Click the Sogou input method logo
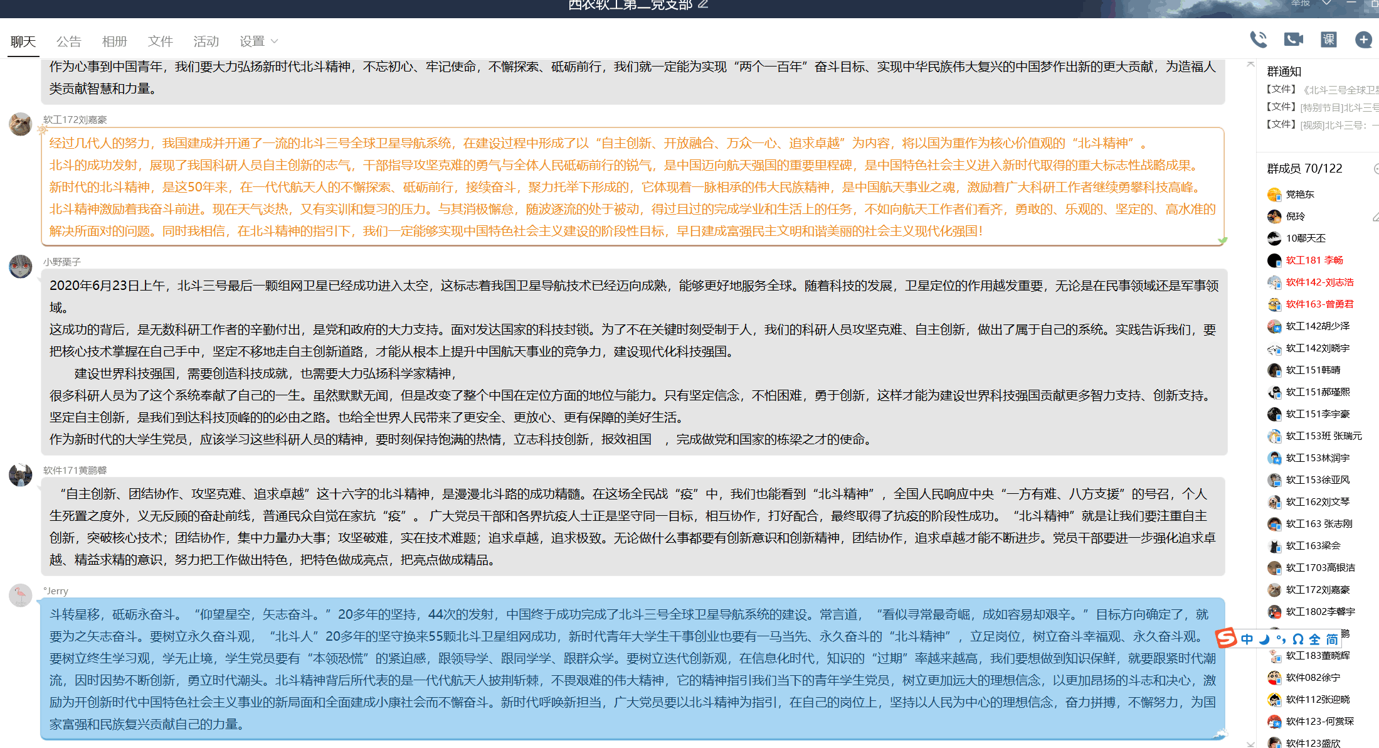The width and height of the screenshot is (1379, 748). 1226,638
